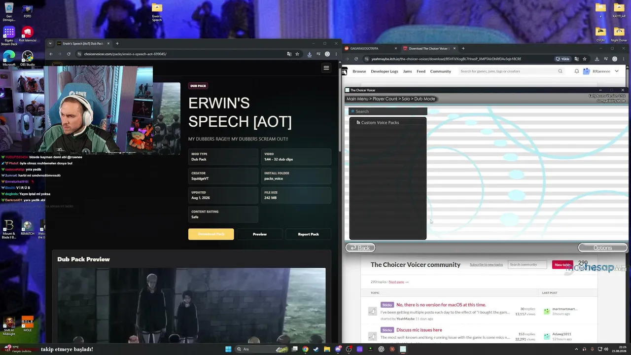Subscribe to new topics in community
This screenshot has width=631, height=355.
pos(486,265)
